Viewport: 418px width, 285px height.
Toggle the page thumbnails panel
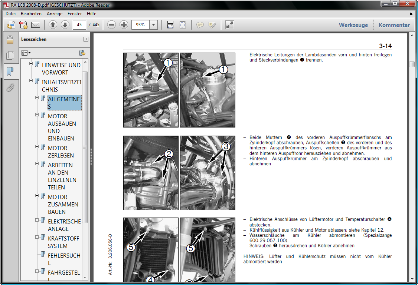tap(10, 56)
